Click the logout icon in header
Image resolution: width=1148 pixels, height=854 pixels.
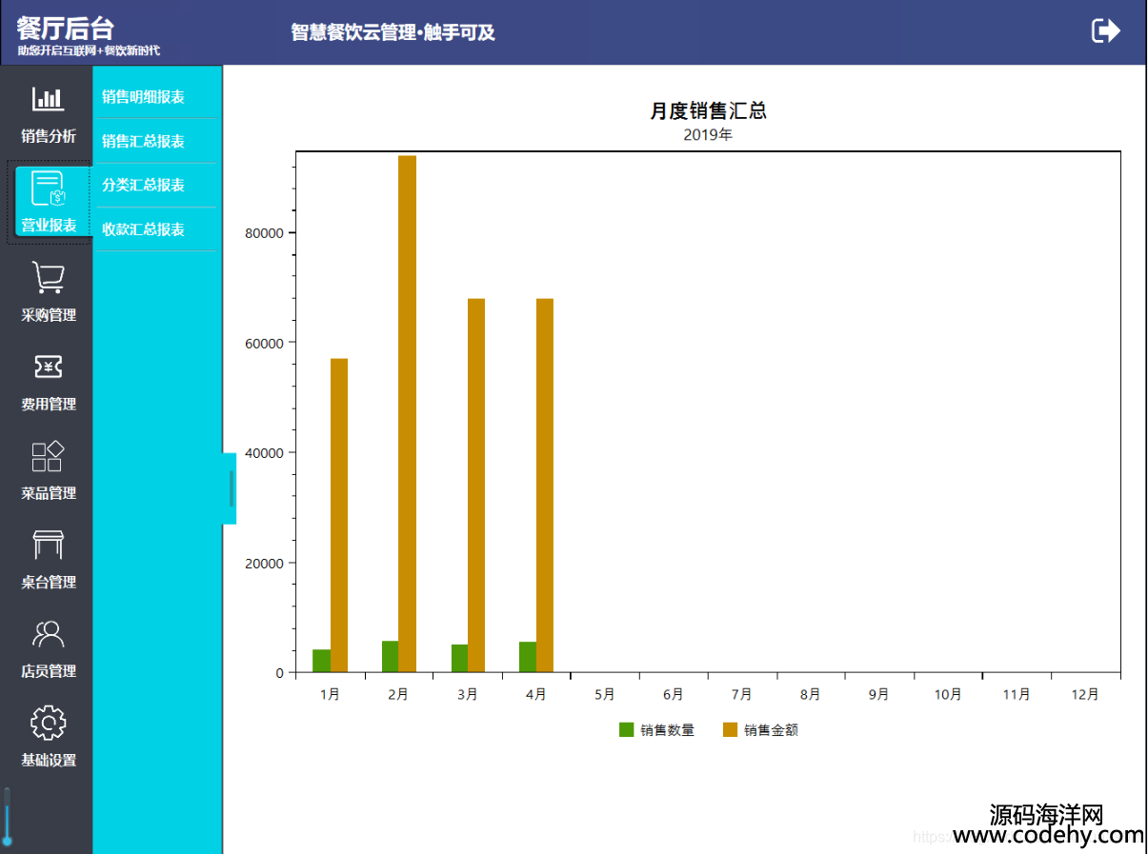click(1105, 30)
